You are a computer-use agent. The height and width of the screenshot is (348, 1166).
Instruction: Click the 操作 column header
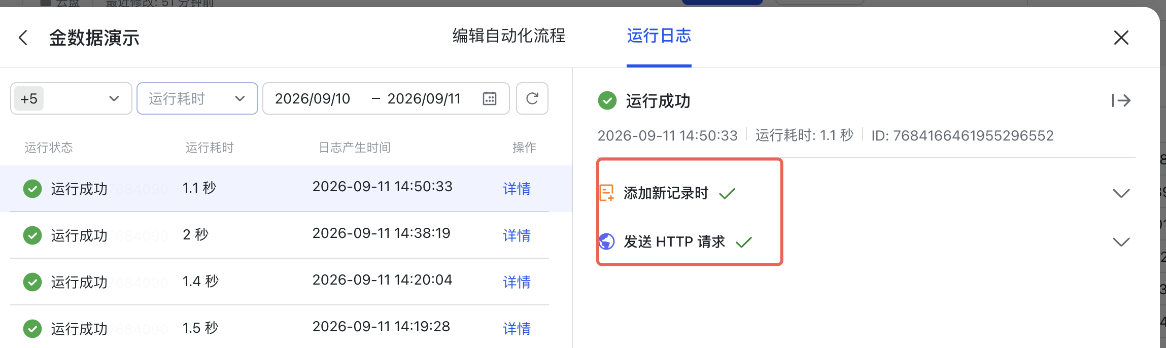pyautogui.click(x=525, y=148)
